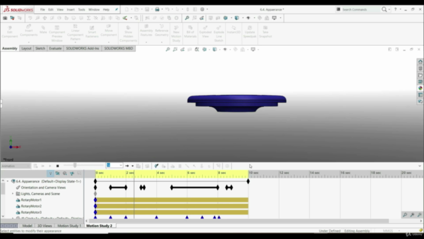Click New Motion Study button
424x239 pixels.
click(x=176, y=34)
